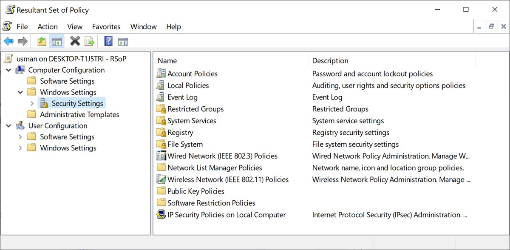Expand Software Settings under User Configuration
Viewport: 510px width, 250px height.
click(20, 137)
